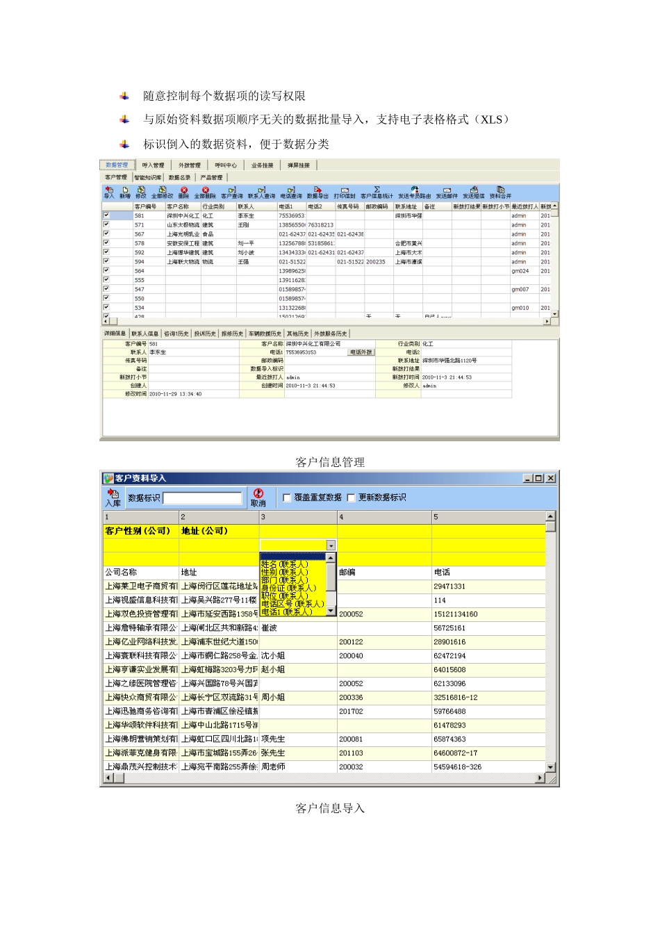Screen dimensions: 660x934
Task: Open the 投诉历史 detail tab
Action: tap(205, 334)
